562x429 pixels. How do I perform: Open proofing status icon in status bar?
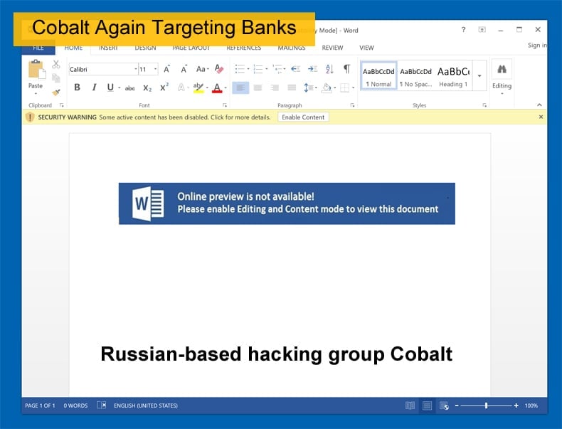click(102, 405)
